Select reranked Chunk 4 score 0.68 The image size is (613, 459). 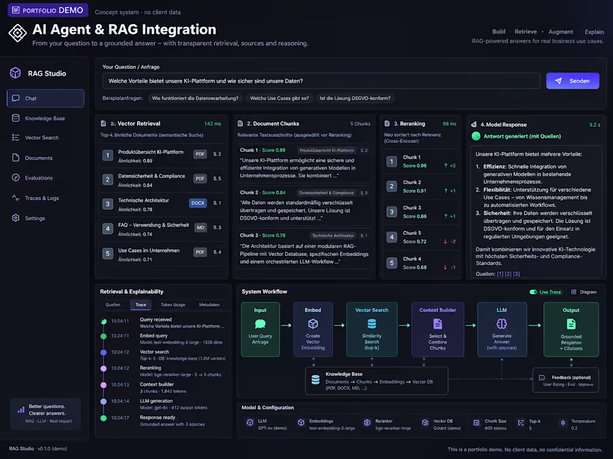tap(421, 263)
